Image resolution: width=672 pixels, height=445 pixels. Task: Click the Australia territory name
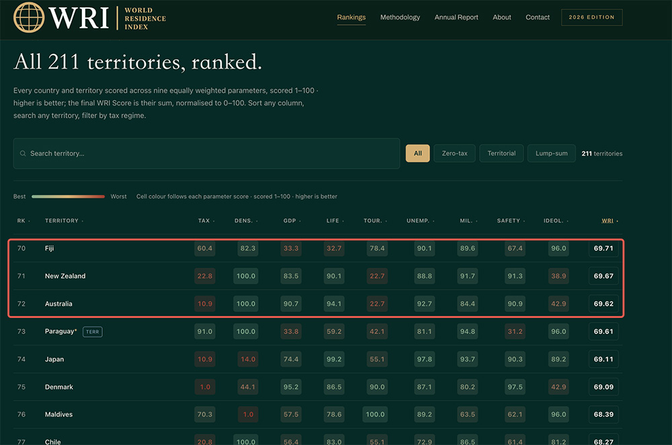(58, 304)
